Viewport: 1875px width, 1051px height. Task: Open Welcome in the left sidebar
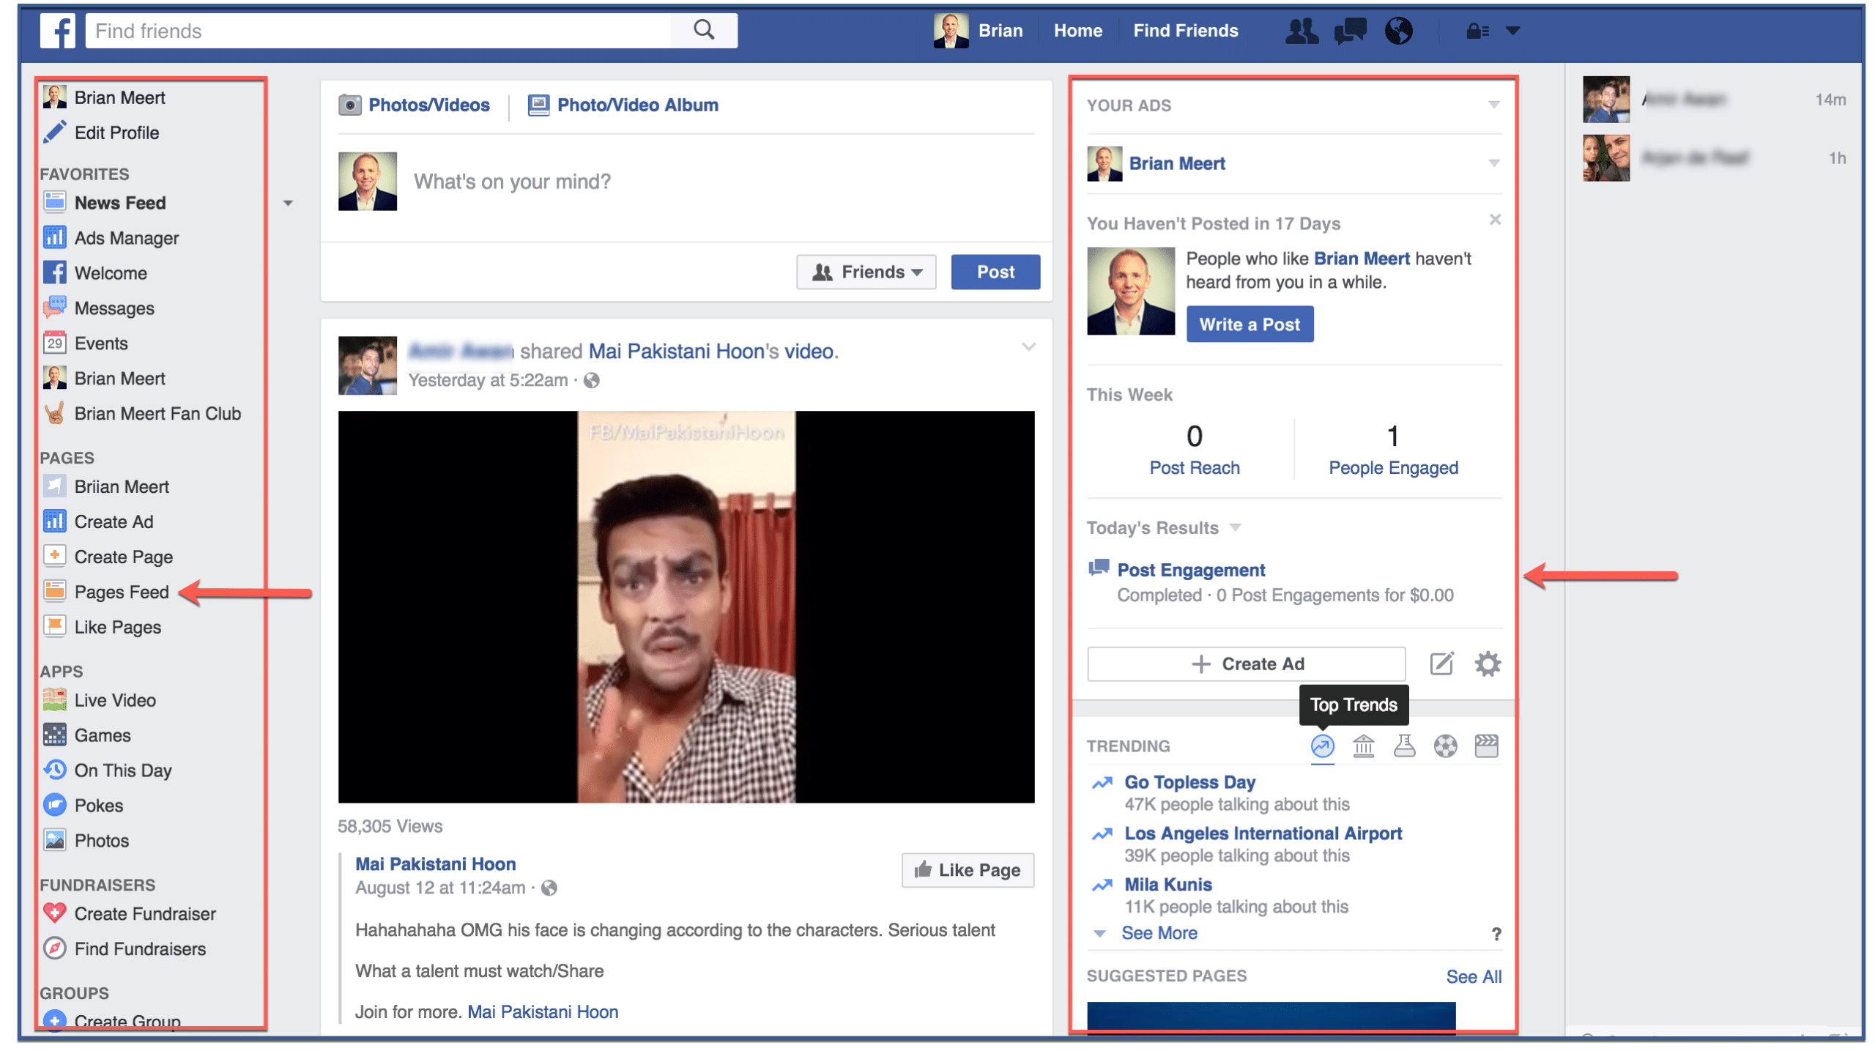click(x=94, y=273)
